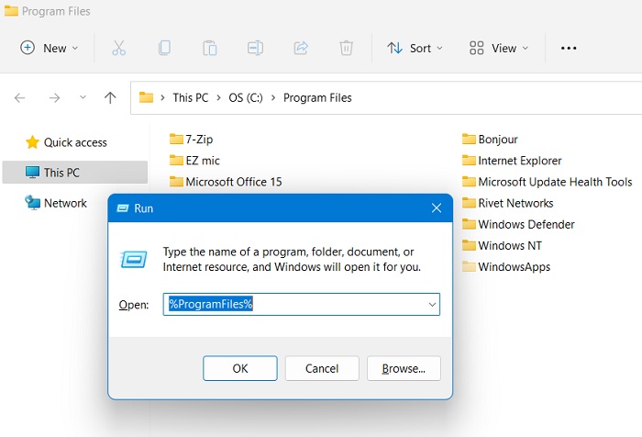Click the Microsoft Office 15 folder icon
Image resolution: width=642 pixels, height=437 pixels.
point(176,182)
